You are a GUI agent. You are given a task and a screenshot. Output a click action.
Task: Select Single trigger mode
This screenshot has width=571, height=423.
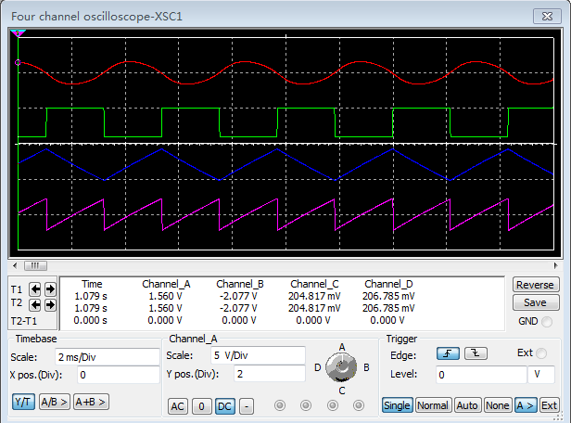pos(397,405)
